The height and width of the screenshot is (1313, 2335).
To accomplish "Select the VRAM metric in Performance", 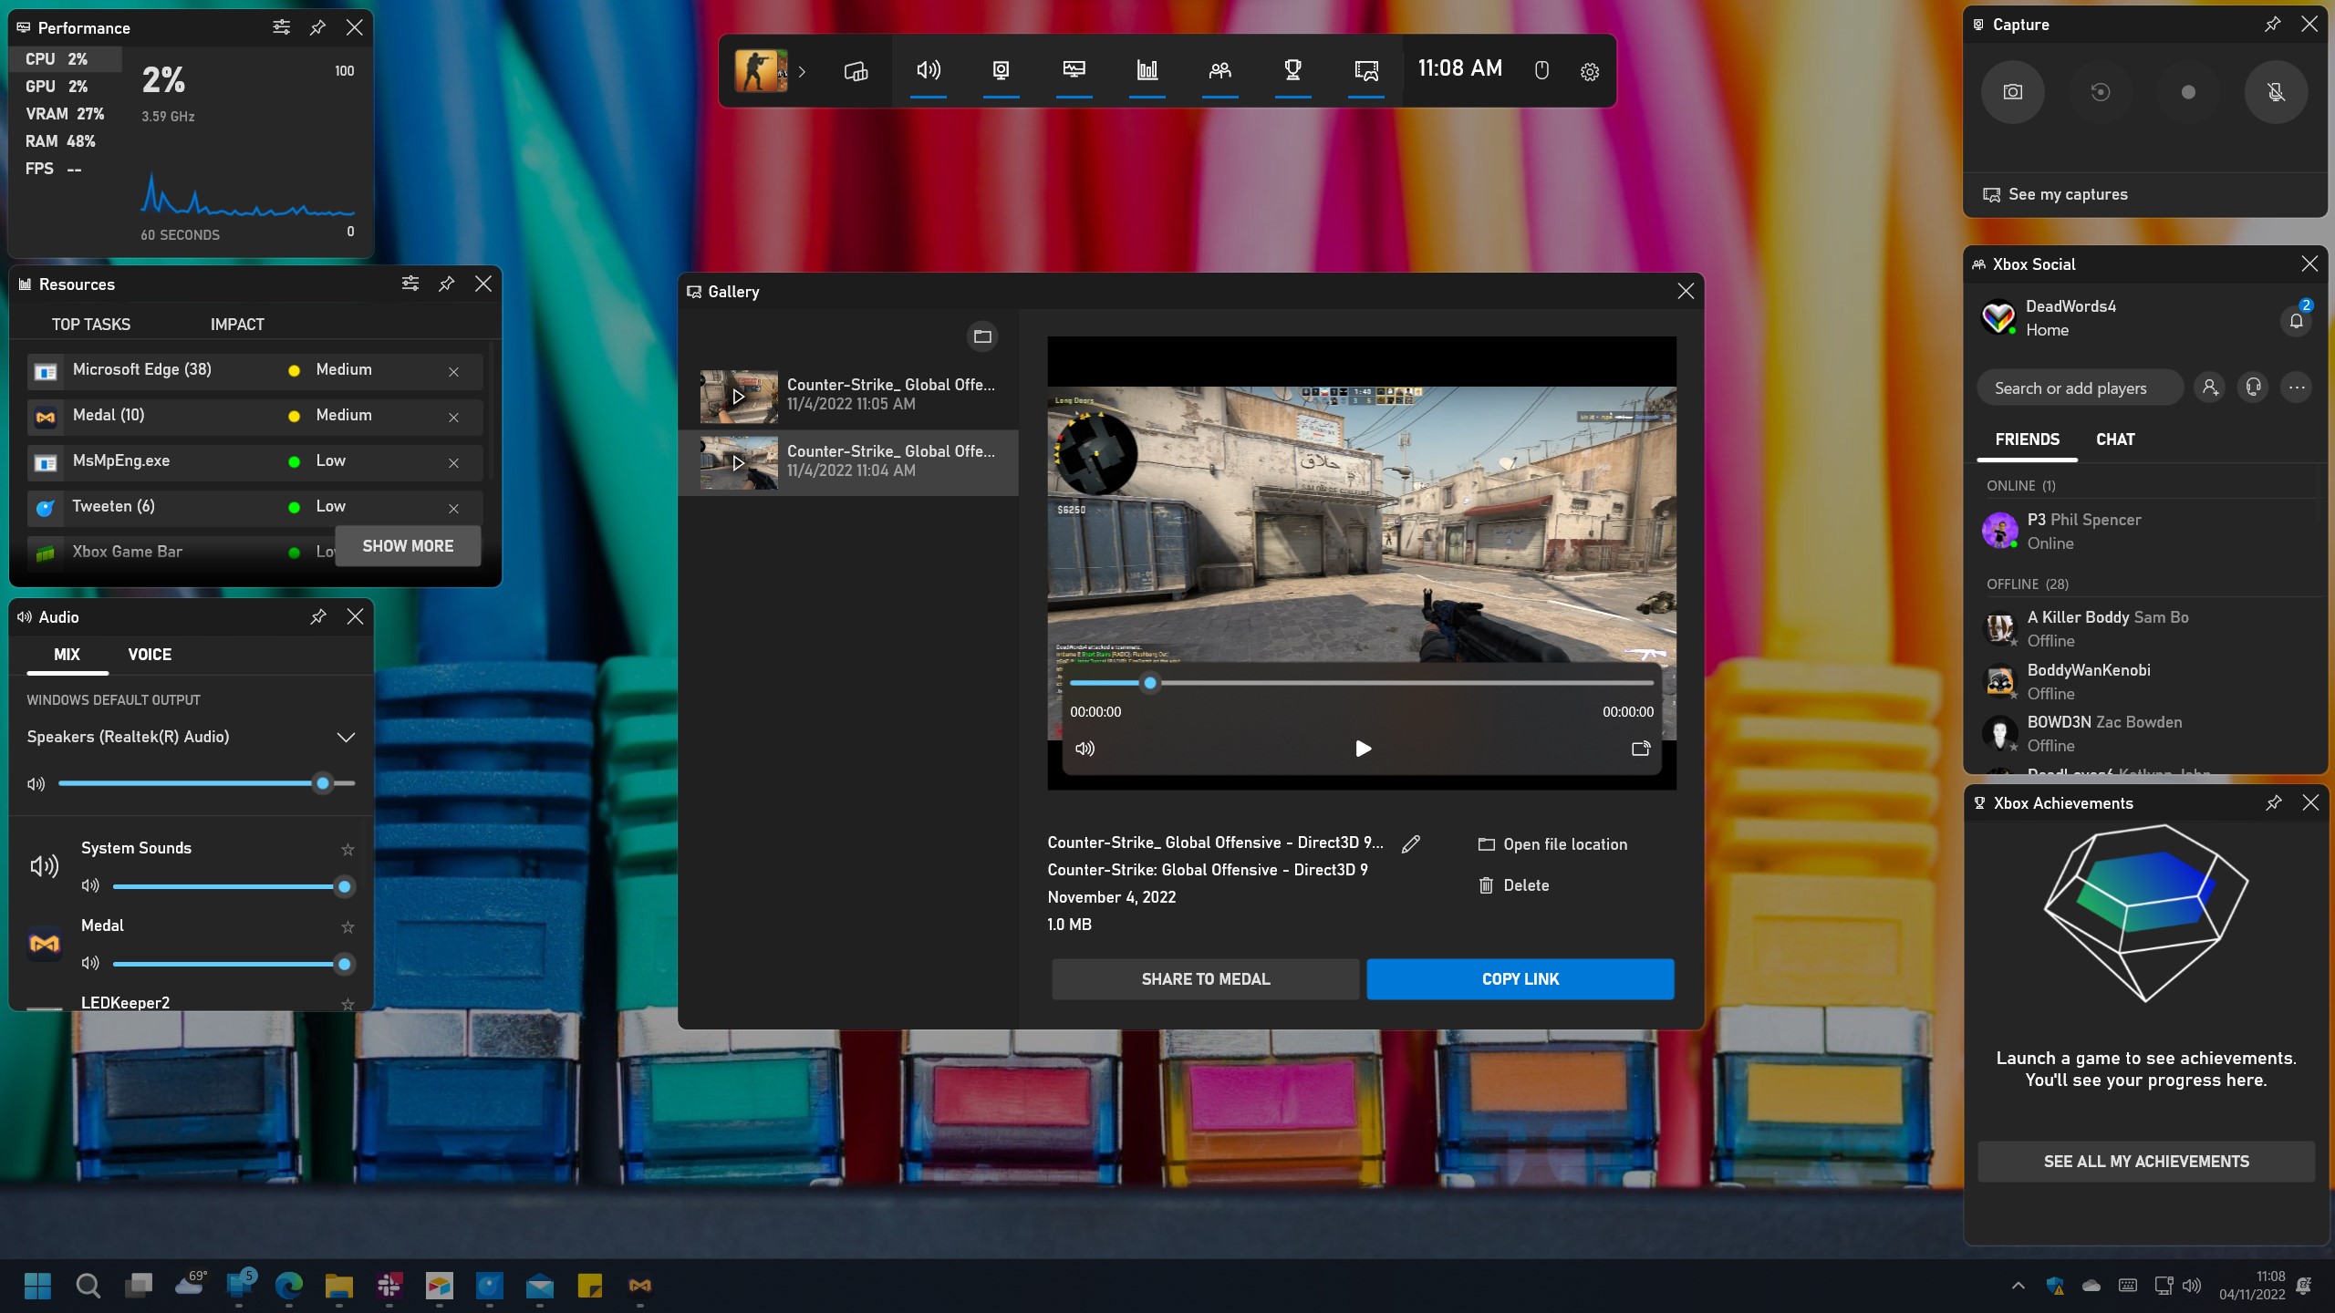I will click(x=65, y=114).
